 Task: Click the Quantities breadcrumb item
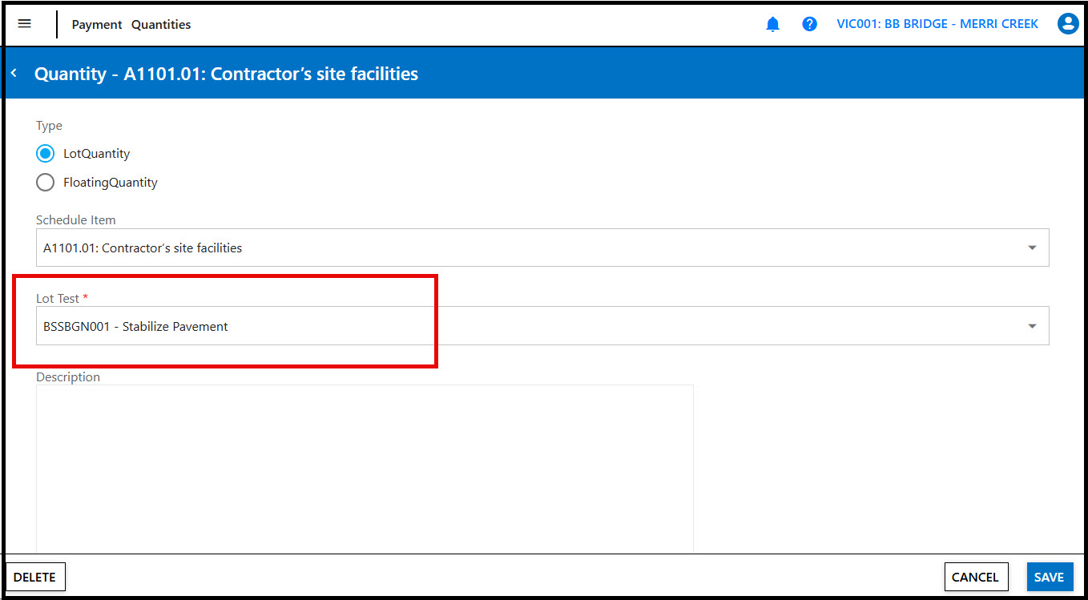click(x=161, y=25)
